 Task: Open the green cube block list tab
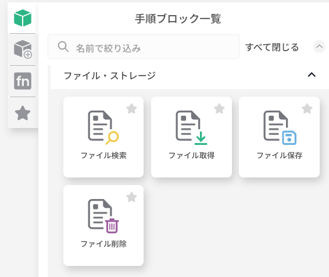click(x=23, y=18)
